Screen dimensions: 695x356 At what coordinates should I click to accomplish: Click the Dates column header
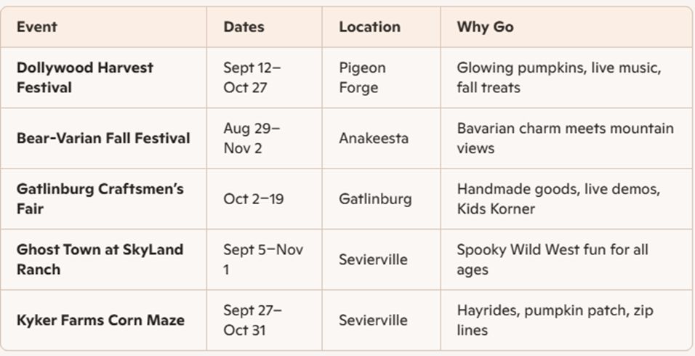[244, 27]
